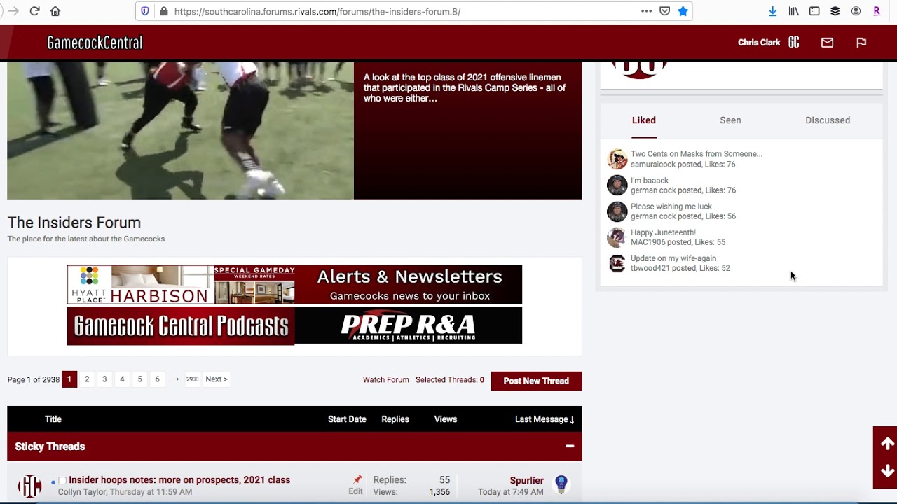Open the purple R extension icon

tap(877, 11)
